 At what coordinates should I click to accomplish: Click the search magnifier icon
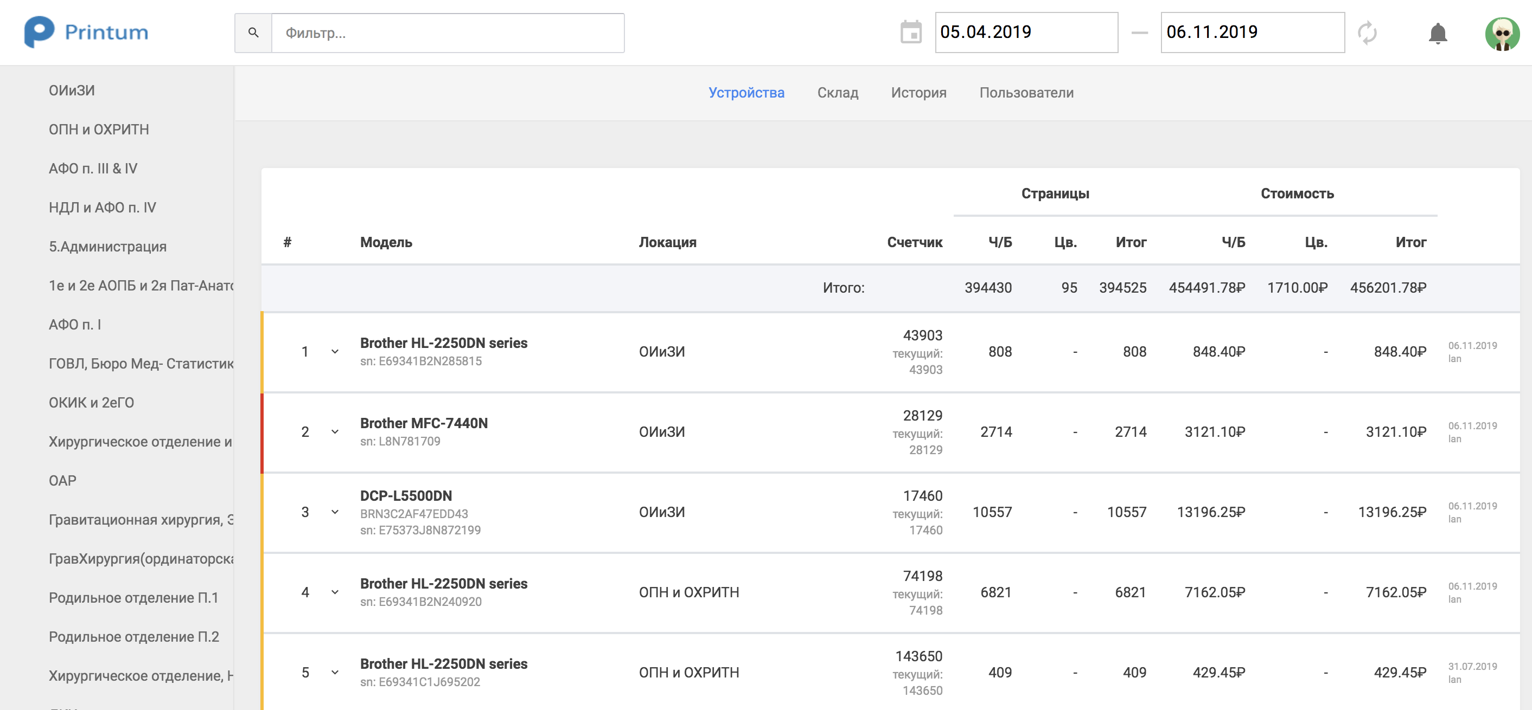[x=253, y=33]
